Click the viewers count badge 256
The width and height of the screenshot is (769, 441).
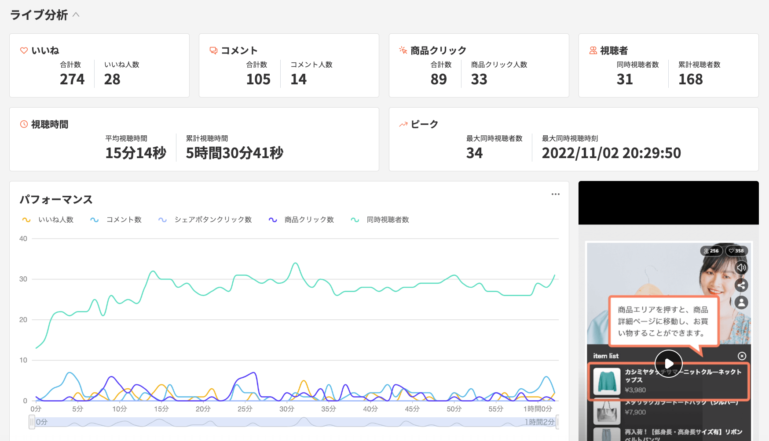coord(711,251)
